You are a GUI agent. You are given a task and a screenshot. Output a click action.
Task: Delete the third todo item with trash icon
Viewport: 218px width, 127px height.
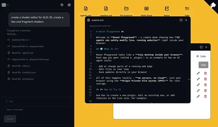pyautogui.click(x=205, y=85)
